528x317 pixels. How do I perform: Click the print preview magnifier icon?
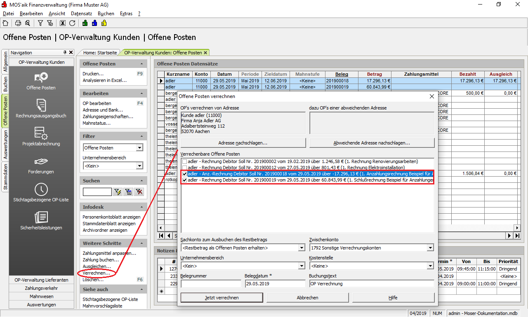tap(27, 23)
